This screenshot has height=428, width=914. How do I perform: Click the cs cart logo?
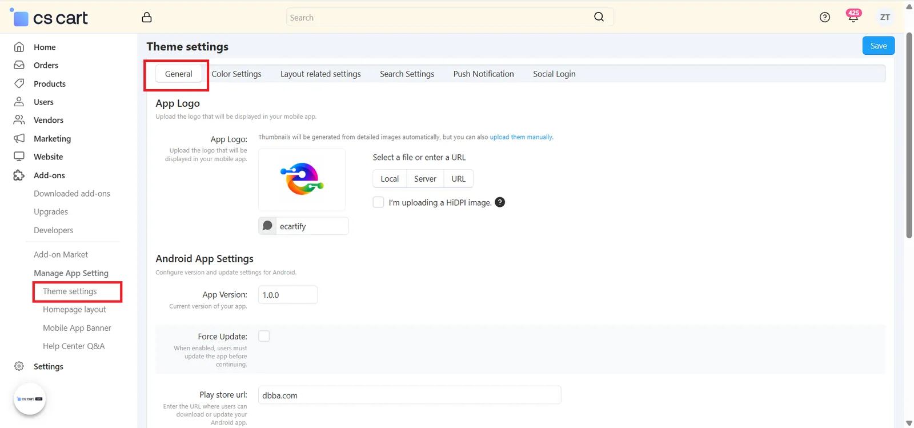coord(50,17)
